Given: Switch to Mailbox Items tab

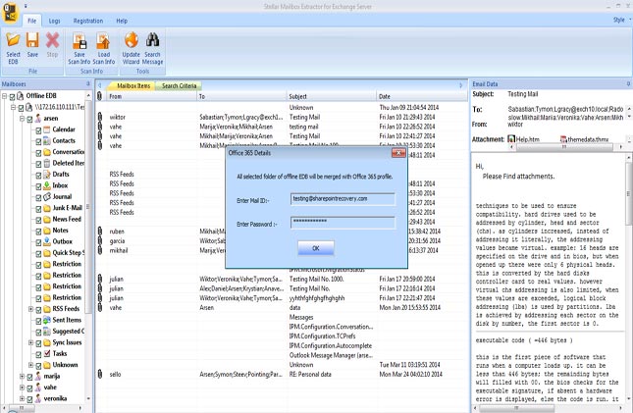Looking at the screenshot, I should (133, 86).
